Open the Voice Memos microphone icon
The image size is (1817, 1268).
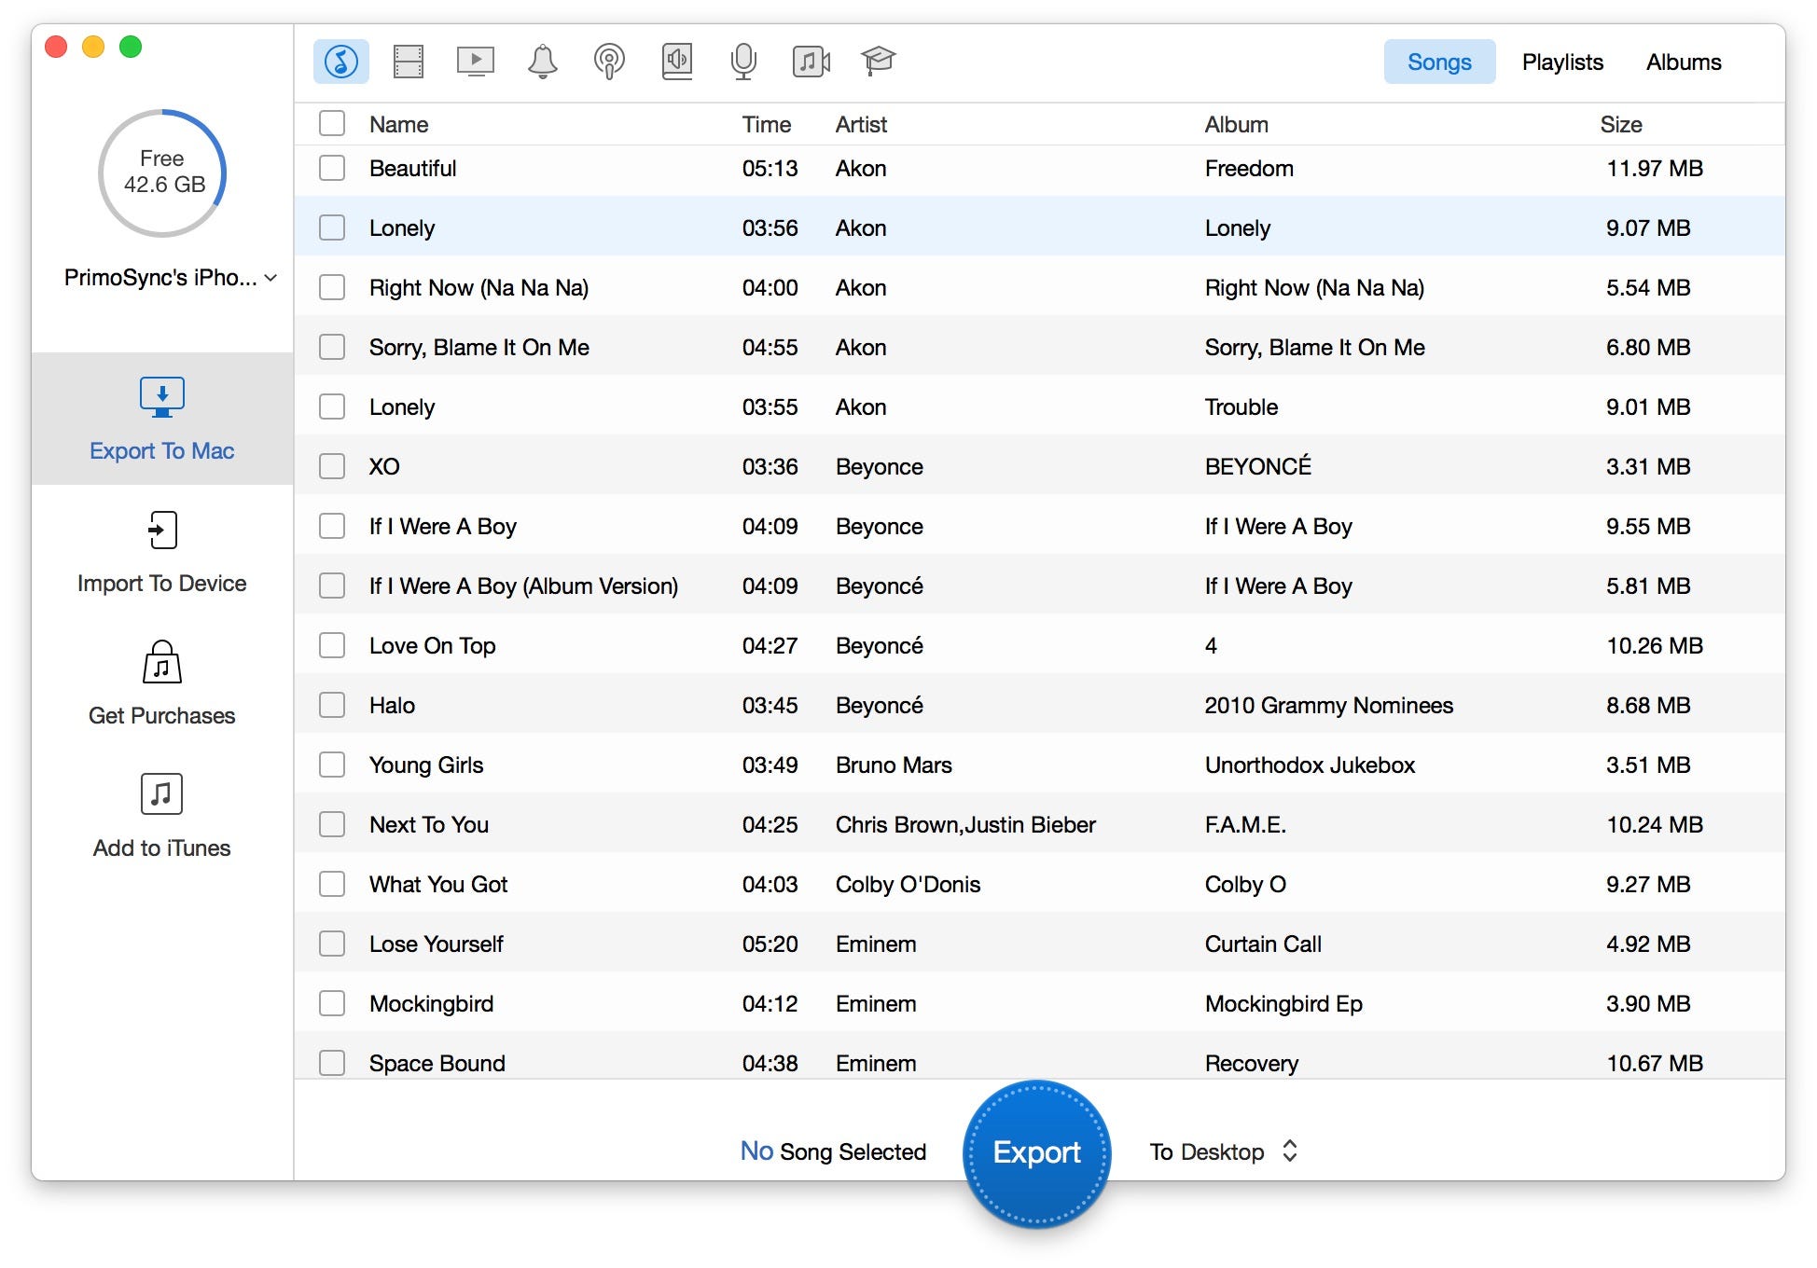[x=743, y=62]
